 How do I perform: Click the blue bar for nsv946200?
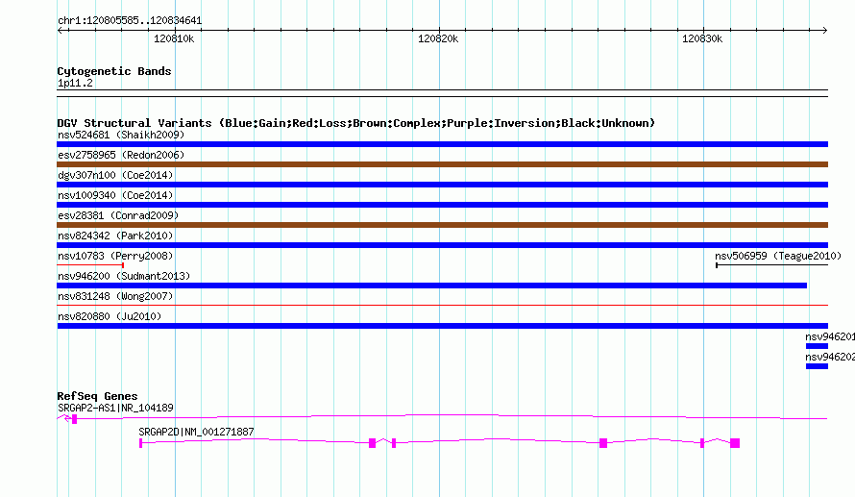tap(432, 286)
